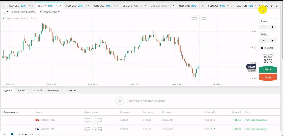The width and height of the screenshot is (283, 136).
Task: Close the USD CAD tab
Action: pyautogui.click(x=118, y=6)
